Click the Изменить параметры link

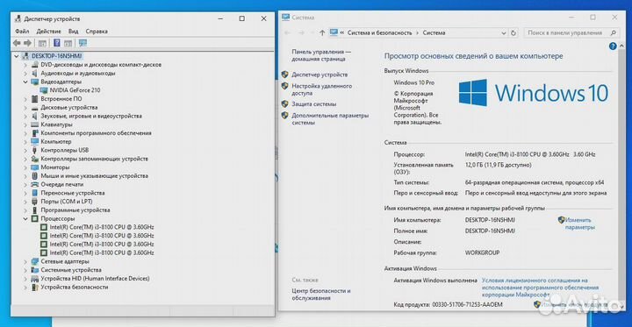[x=579, y=224]
